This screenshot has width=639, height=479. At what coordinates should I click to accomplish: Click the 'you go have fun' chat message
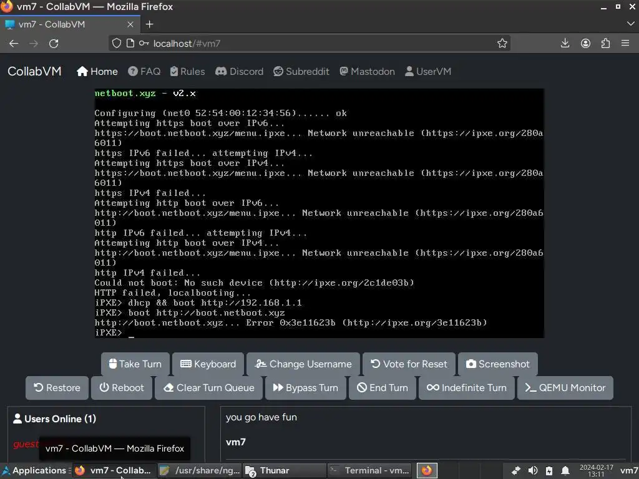(x=261, y=417)
